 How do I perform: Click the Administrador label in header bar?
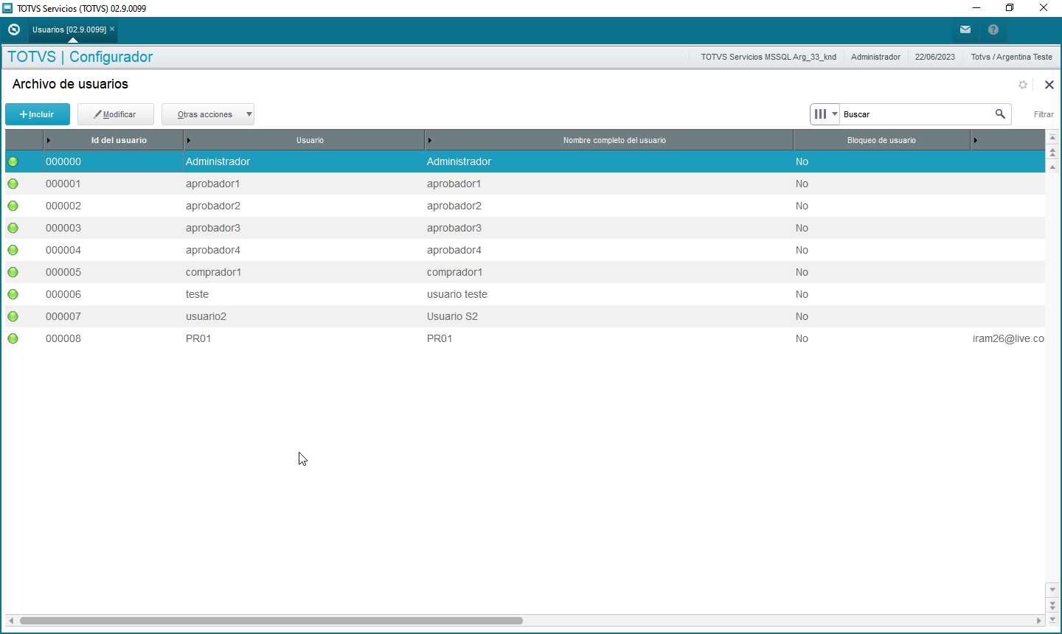(x=875, y=57)
